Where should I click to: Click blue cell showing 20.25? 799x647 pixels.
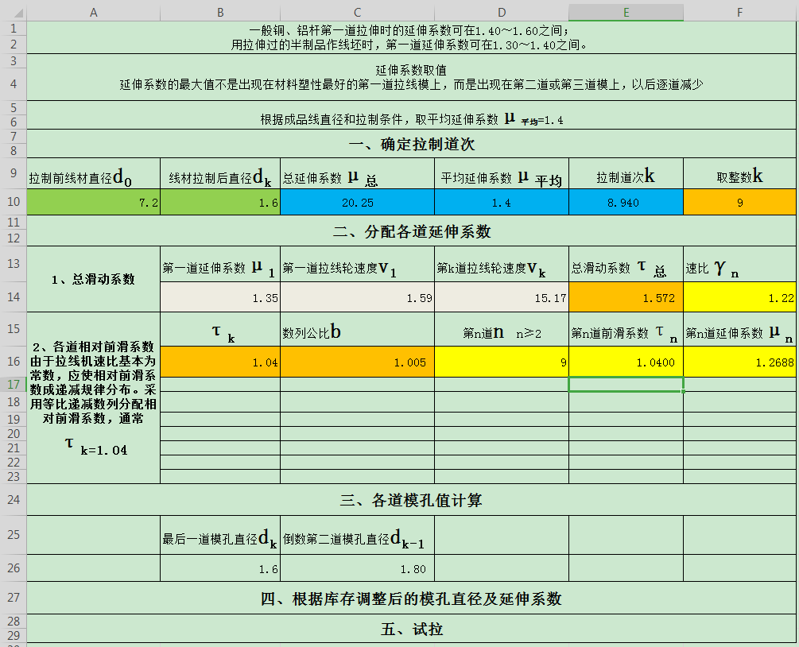click(x=357, y=202)
